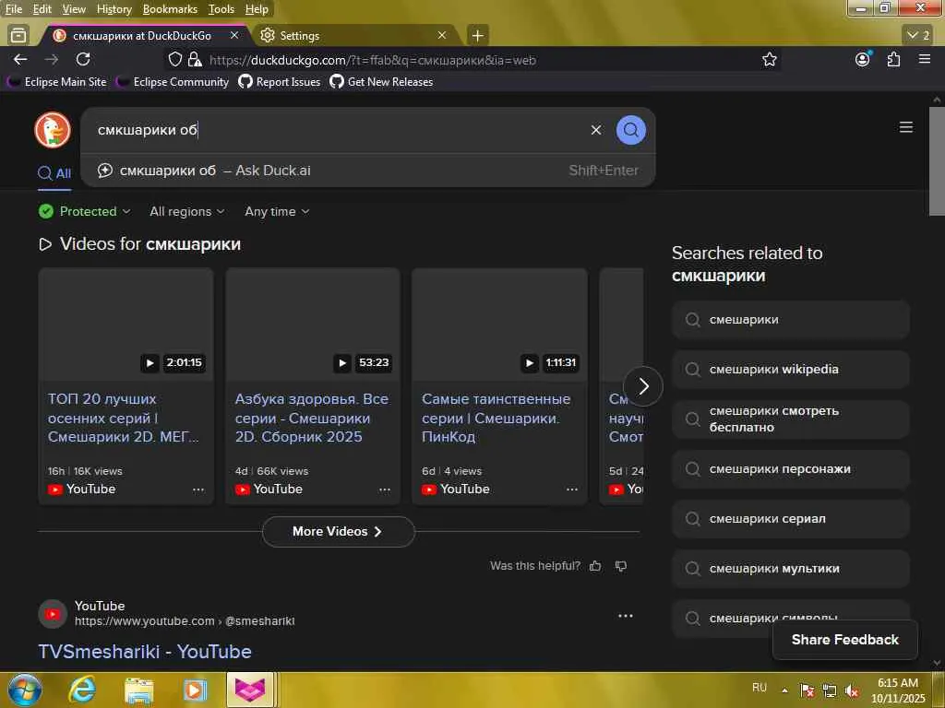Click the volume icon in system tray
Viewport: 945px width, 708px height.
[x=852, y=690]
